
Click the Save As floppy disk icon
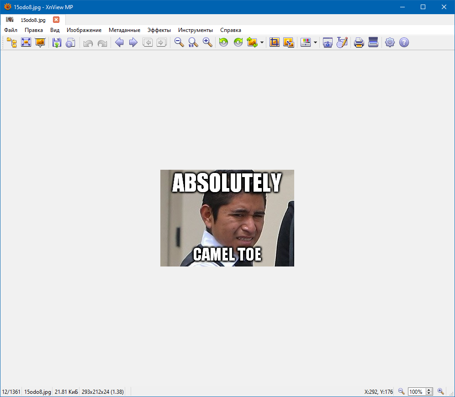57,42
